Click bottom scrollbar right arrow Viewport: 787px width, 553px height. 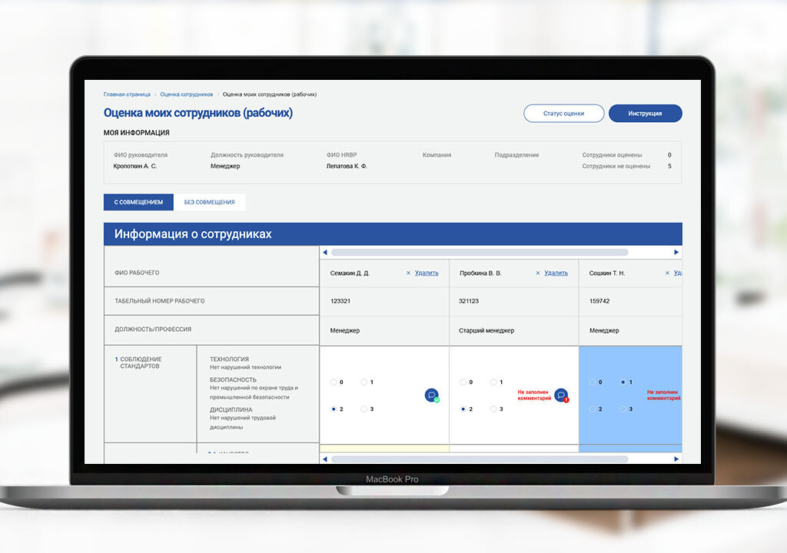pos(676,459)
